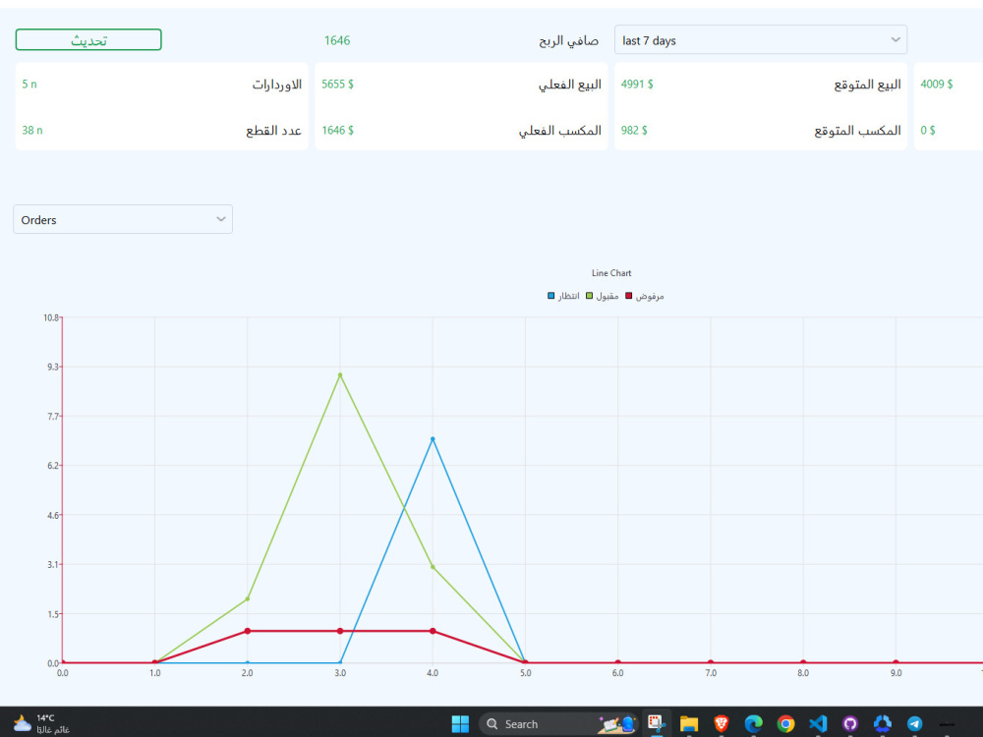The height and width of the screenshot is (737, 983).
Task: Click the تحديث refresh button
Action: tap(88, 39)
